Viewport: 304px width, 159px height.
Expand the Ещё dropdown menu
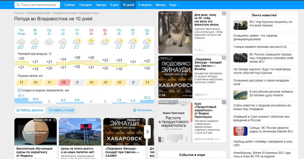pos(174,5)
